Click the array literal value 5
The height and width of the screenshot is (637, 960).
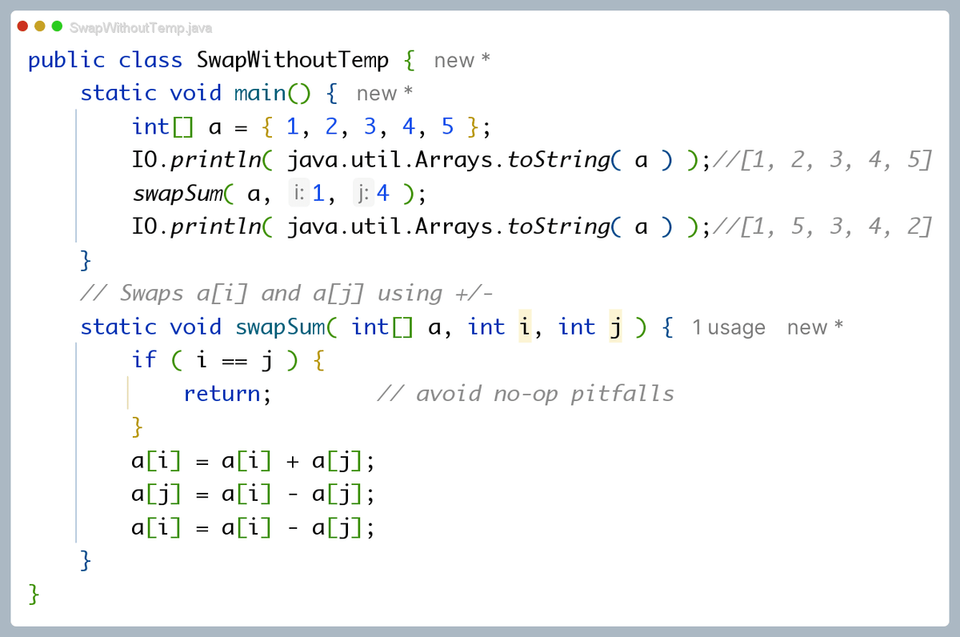[x=448, y=126]
